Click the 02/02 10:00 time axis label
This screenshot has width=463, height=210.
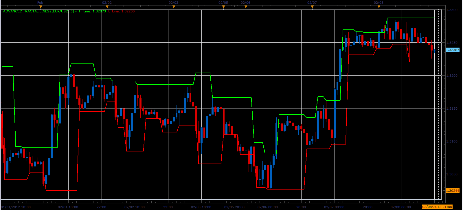[135, 207]
